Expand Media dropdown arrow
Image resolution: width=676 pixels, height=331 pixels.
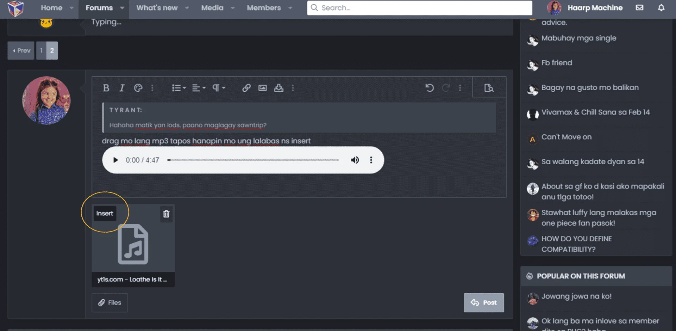pyautogui.click(x=233, y=8)
